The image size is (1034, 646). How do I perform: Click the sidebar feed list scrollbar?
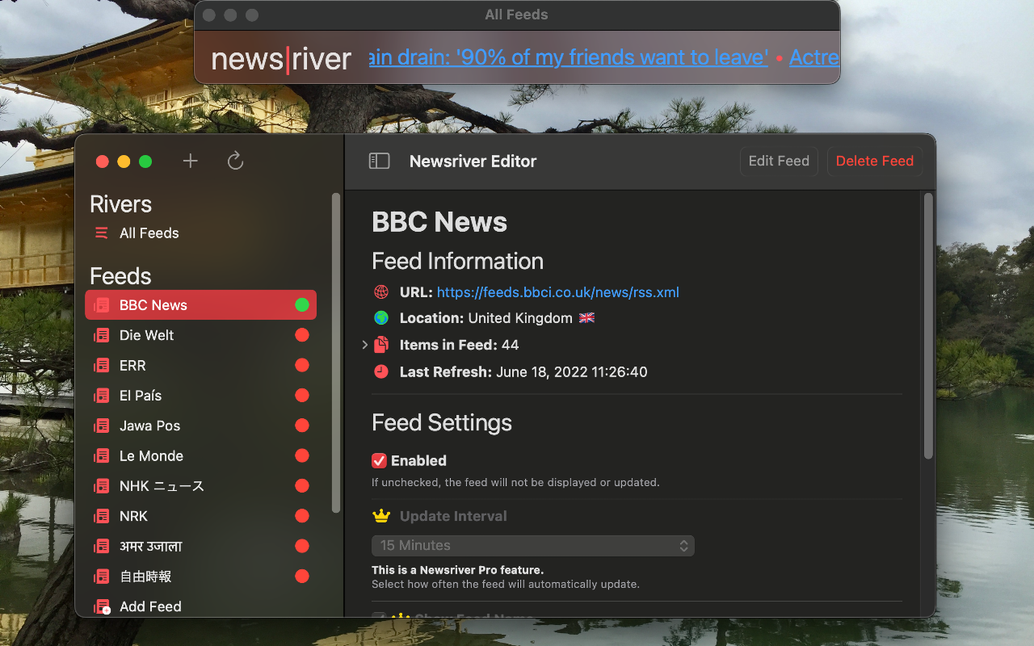point(336,353)
